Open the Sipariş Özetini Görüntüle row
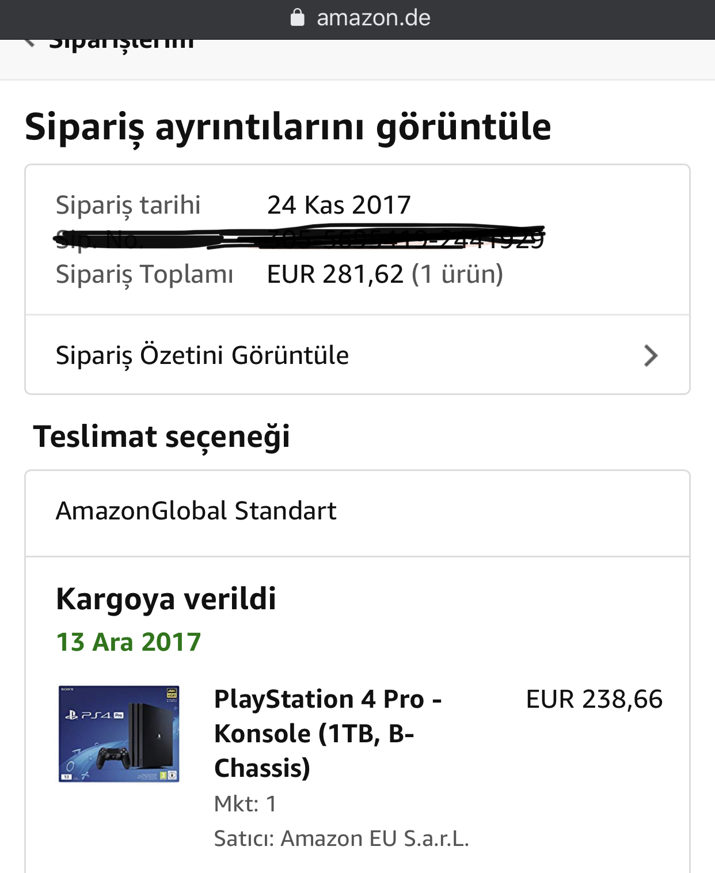 357,355
